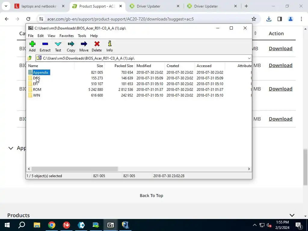Open a new browser tab
308x231 pixels.
point(246,6)
